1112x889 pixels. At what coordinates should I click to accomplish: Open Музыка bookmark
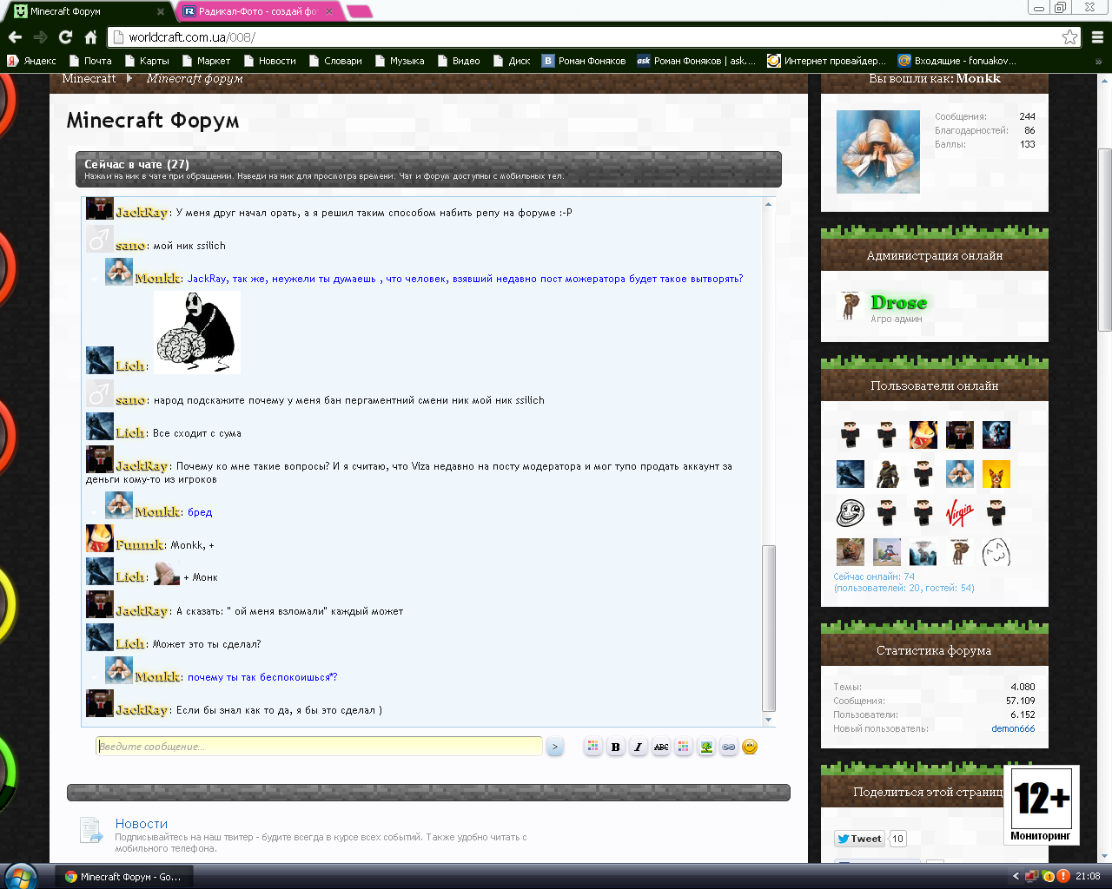[x=400, y=61]
